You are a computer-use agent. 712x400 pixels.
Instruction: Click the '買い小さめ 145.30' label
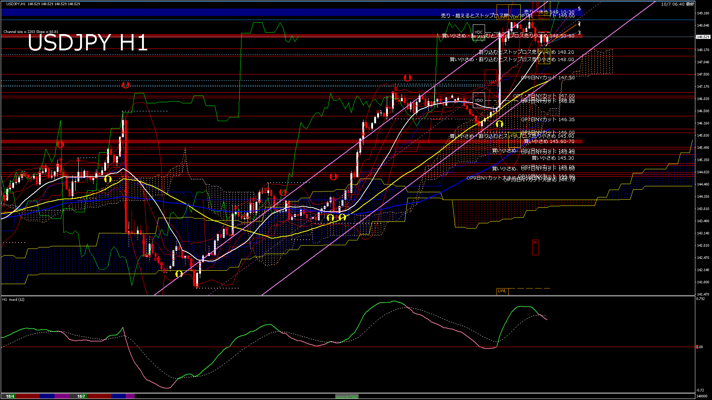[x=553, y=158]
